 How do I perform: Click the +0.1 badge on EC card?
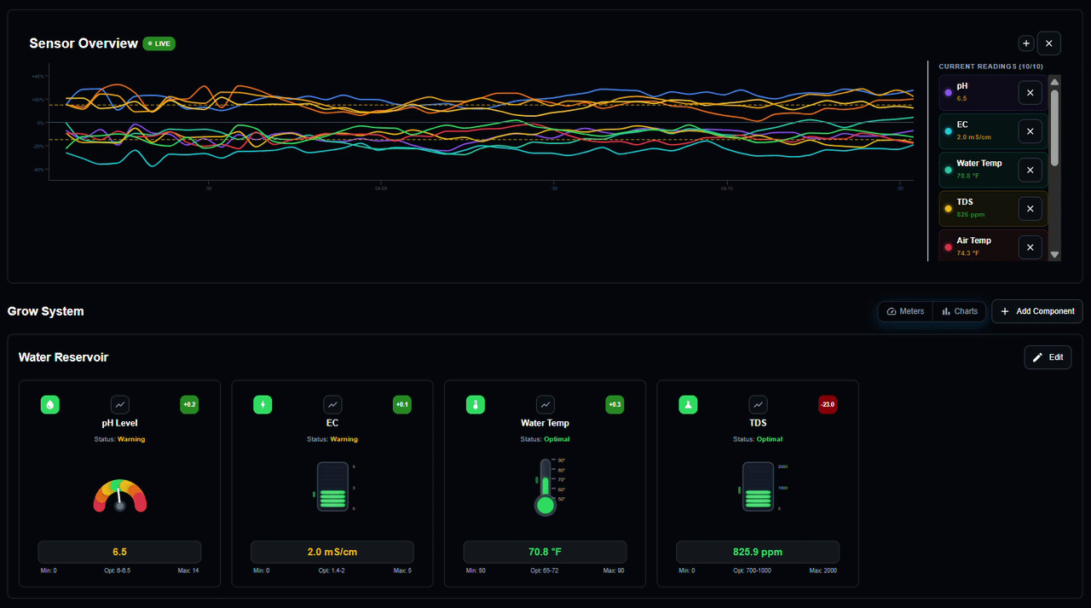pos(401,404)
